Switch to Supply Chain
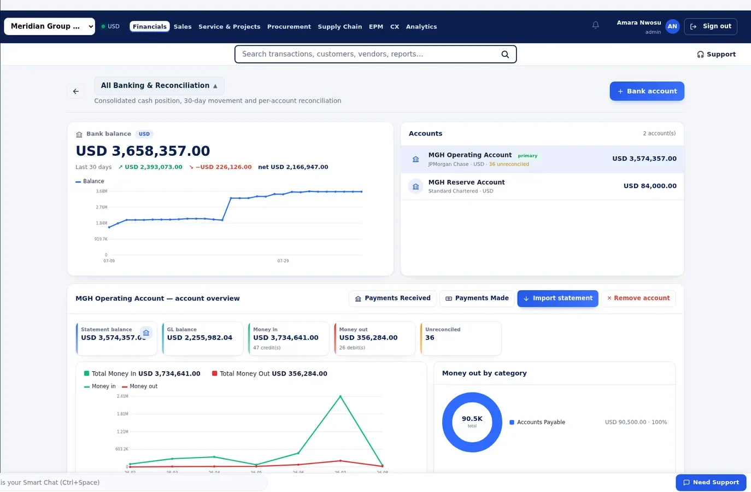The height and width of the screenshot is (492, 751). tap(340, 26)
